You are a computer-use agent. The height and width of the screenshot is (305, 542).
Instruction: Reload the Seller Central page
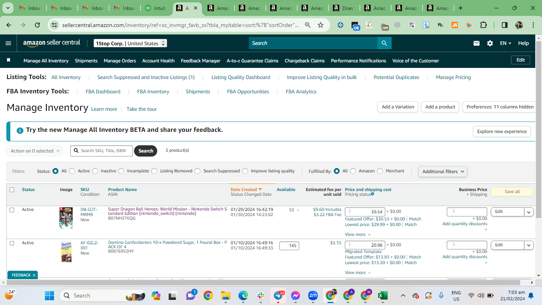click(x=37, y=25)
